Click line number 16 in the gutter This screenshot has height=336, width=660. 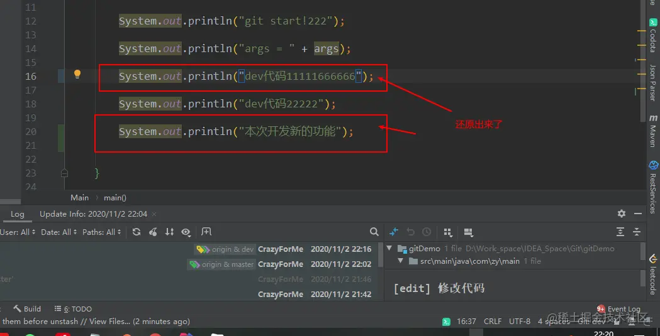point(31,76)
